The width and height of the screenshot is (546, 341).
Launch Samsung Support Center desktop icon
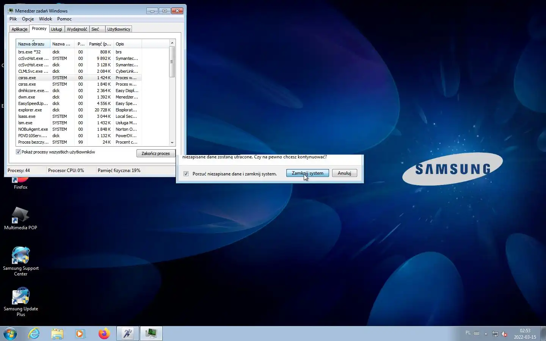pyautogui.click(x=20, y=261)
